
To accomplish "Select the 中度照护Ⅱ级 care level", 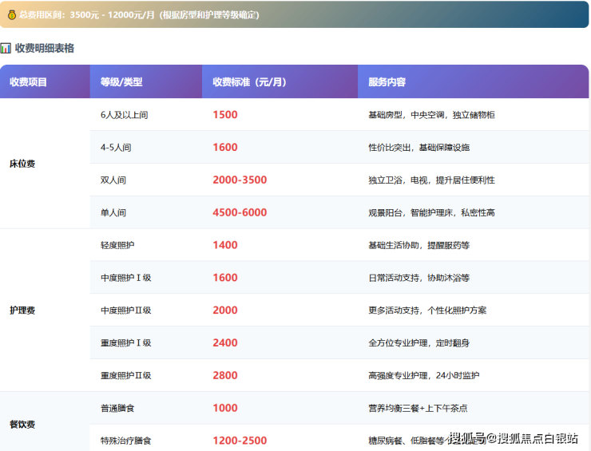I will coord(125,311).
